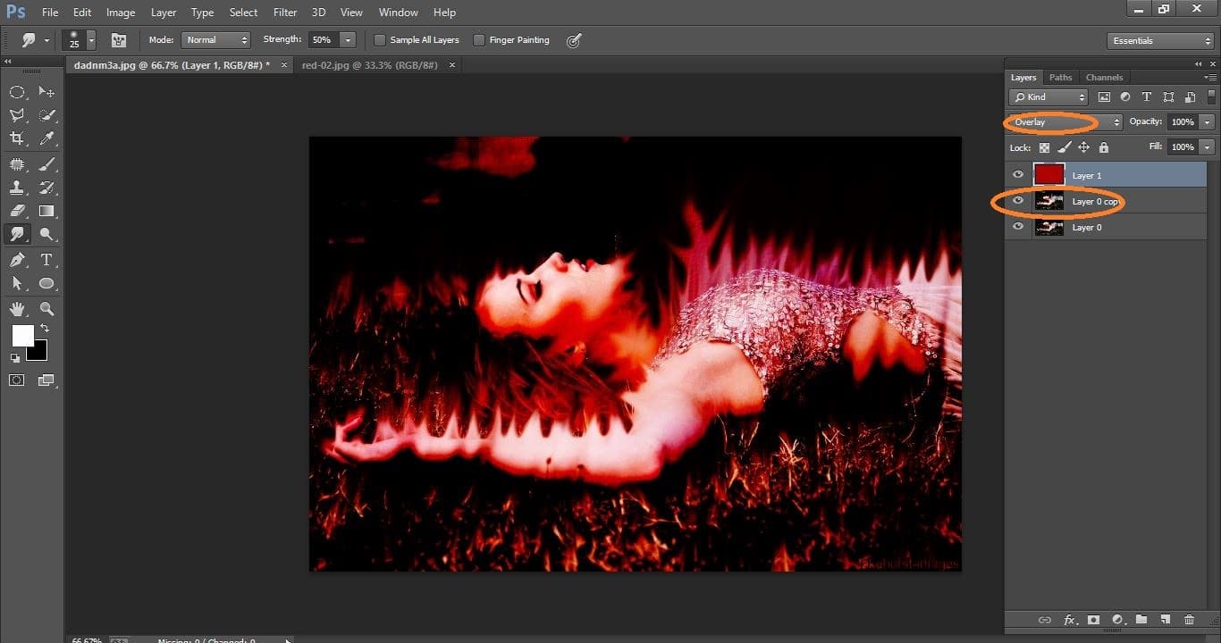Hide Layer 0 copy using eye icon
Image resolution: width=1221 pixels, height=643 pixels.
pyautogui.click(x=1018, y=201)
